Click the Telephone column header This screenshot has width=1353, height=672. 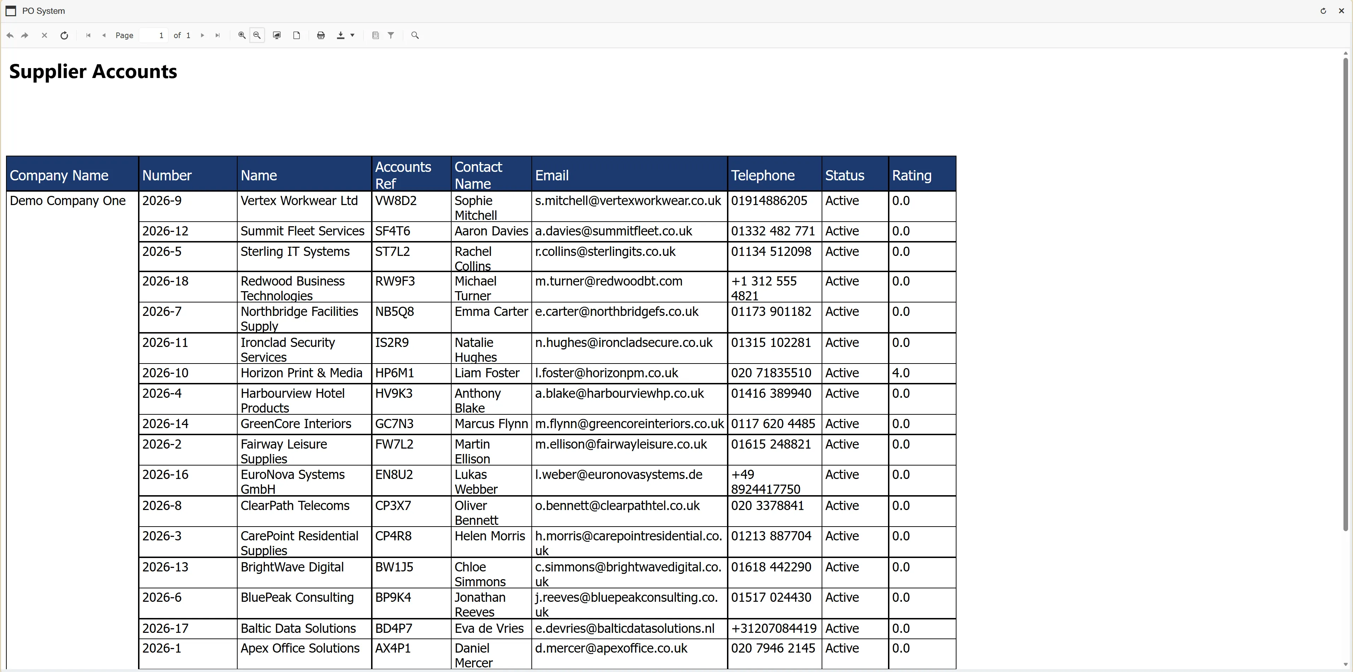tap(775, 174)
